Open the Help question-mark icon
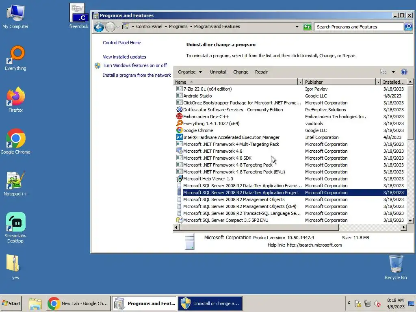 coord(404,72)
